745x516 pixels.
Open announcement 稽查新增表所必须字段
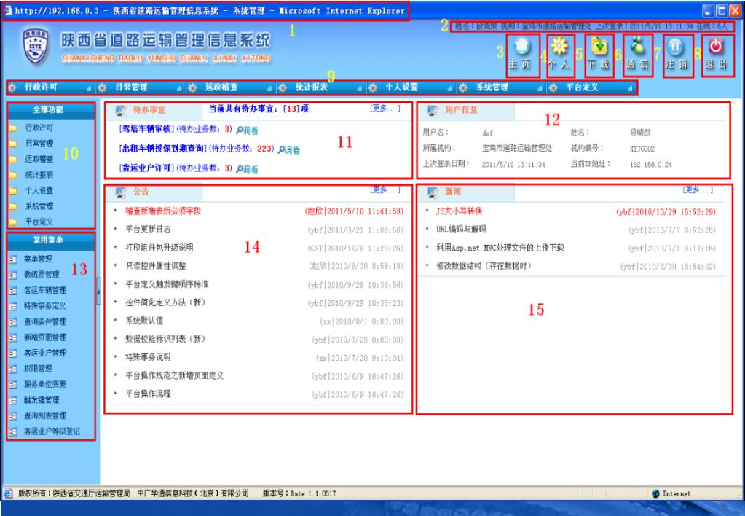(163, 211)
